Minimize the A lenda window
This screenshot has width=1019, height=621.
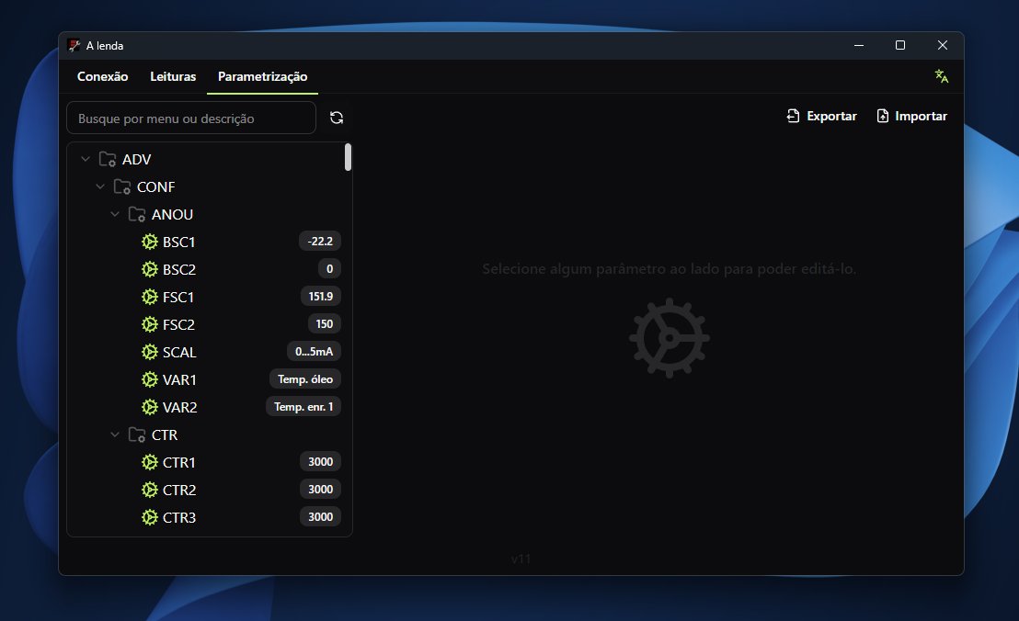point(858,45)
